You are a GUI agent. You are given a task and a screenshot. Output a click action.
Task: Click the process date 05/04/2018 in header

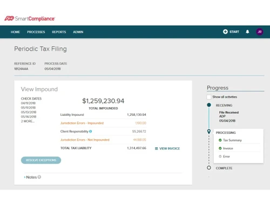[52, 69]
